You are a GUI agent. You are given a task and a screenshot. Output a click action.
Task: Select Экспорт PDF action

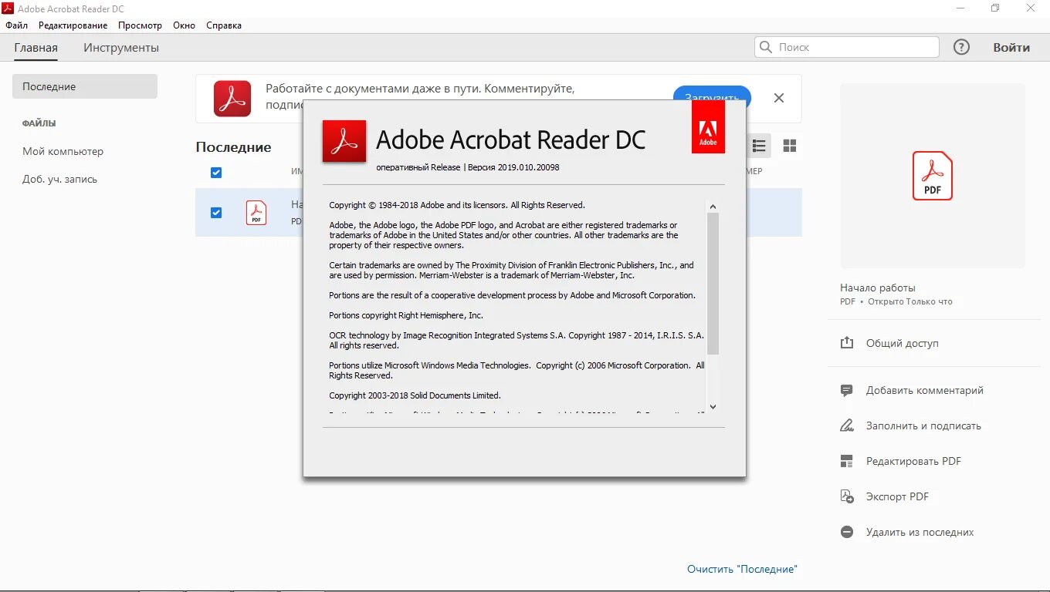click(897, 496)
